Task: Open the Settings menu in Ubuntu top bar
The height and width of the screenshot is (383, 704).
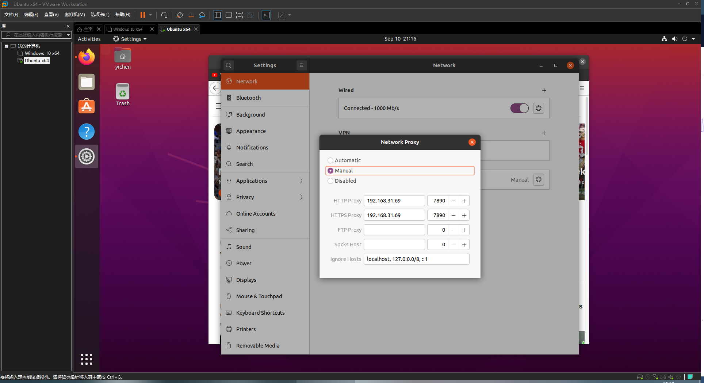Action: [x=129, y=39]
